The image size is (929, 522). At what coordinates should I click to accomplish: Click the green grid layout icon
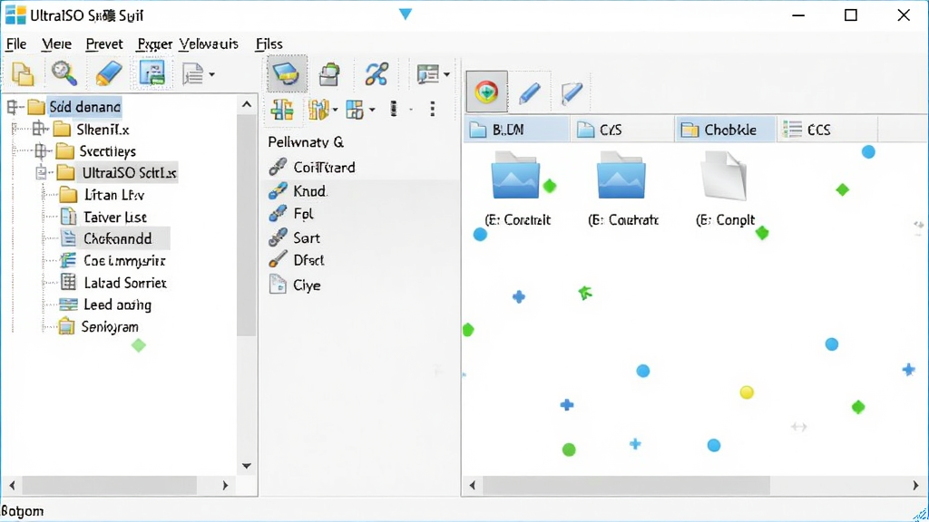pos(282,110)
